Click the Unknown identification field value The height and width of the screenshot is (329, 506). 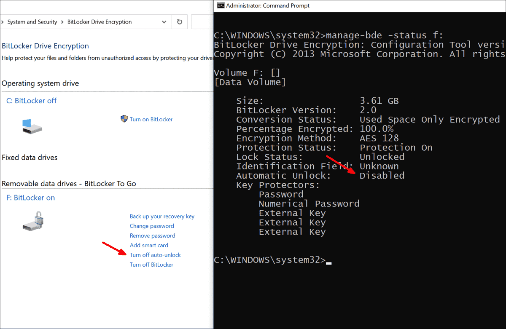tap(379, 166)
